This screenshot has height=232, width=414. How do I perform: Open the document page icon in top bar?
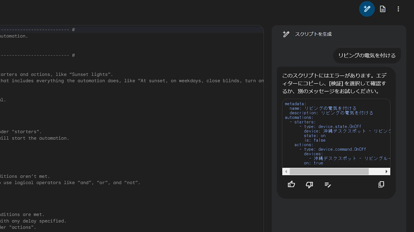pyautogui.click(x=383, y=9)
